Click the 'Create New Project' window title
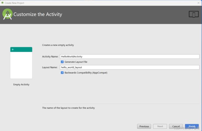 click(x=14, y=3)
